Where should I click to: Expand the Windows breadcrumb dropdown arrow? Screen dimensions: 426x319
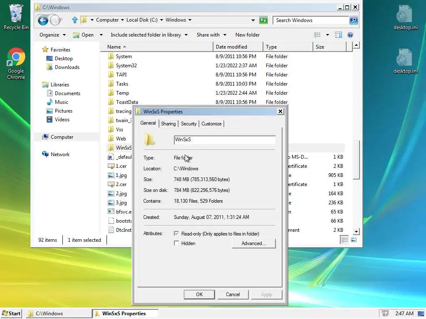point(190,20)
